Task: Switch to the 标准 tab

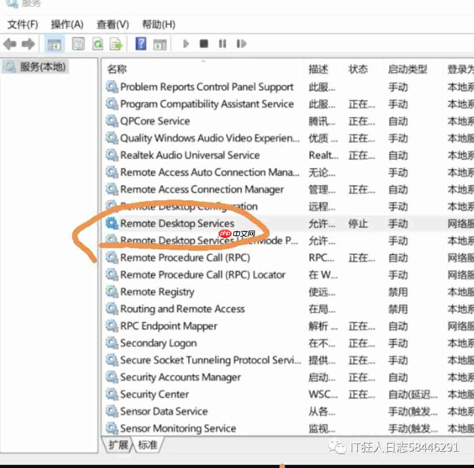Action: pyautogui.click(x=148, y=444)
